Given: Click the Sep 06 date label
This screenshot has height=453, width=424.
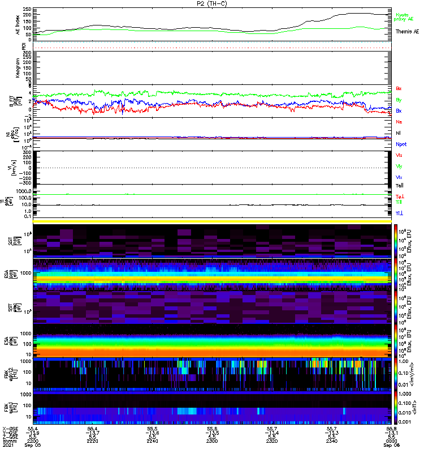Looking at the screenshot, I should (x=391, y=446).
